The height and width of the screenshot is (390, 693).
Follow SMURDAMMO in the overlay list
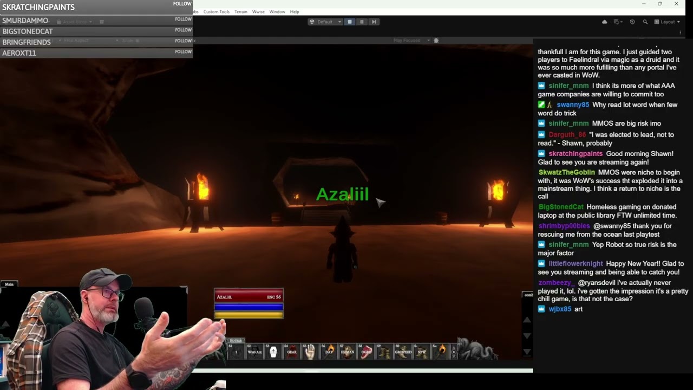pos(183,19)
